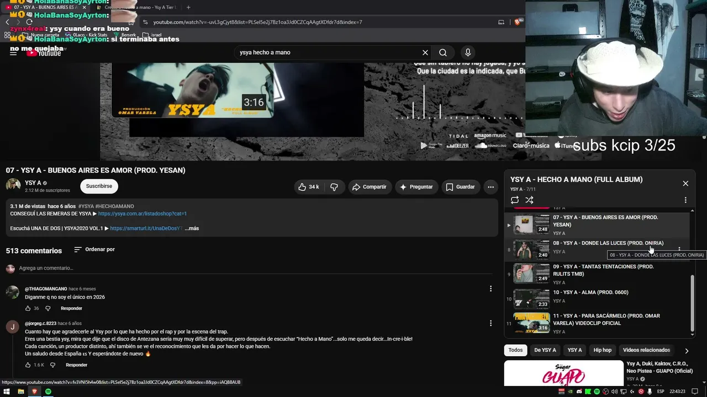Dislike THIAGOMANGANO's comment
The image size is (707, 397).
tap(48, 308)
